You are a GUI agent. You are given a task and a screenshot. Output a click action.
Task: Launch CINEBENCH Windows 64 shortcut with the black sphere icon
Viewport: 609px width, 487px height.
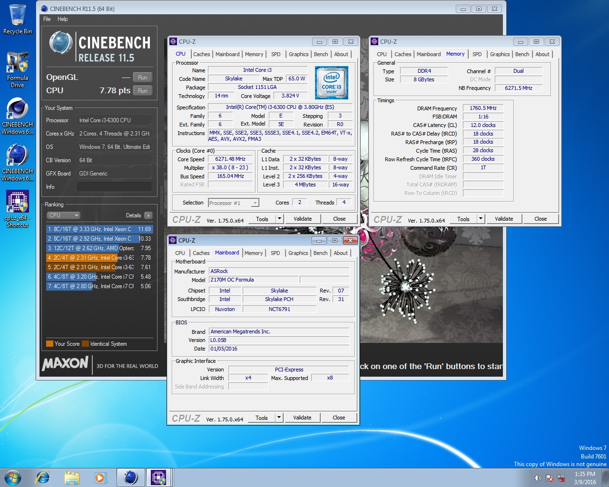(18, 117)
